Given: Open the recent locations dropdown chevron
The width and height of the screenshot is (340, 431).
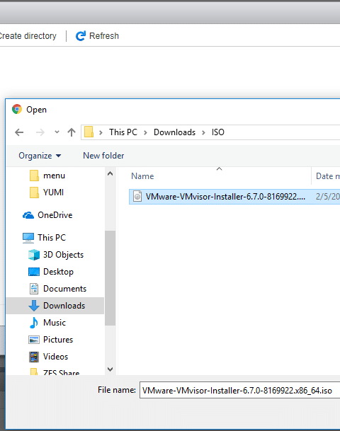Looking at the screenshot, I should coord(57,132).
